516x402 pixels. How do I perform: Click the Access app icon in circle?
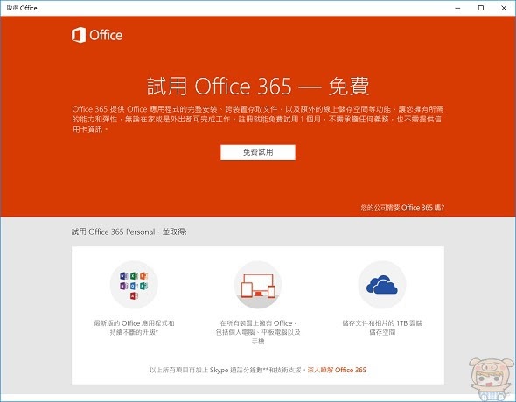(x=134, y=296)
